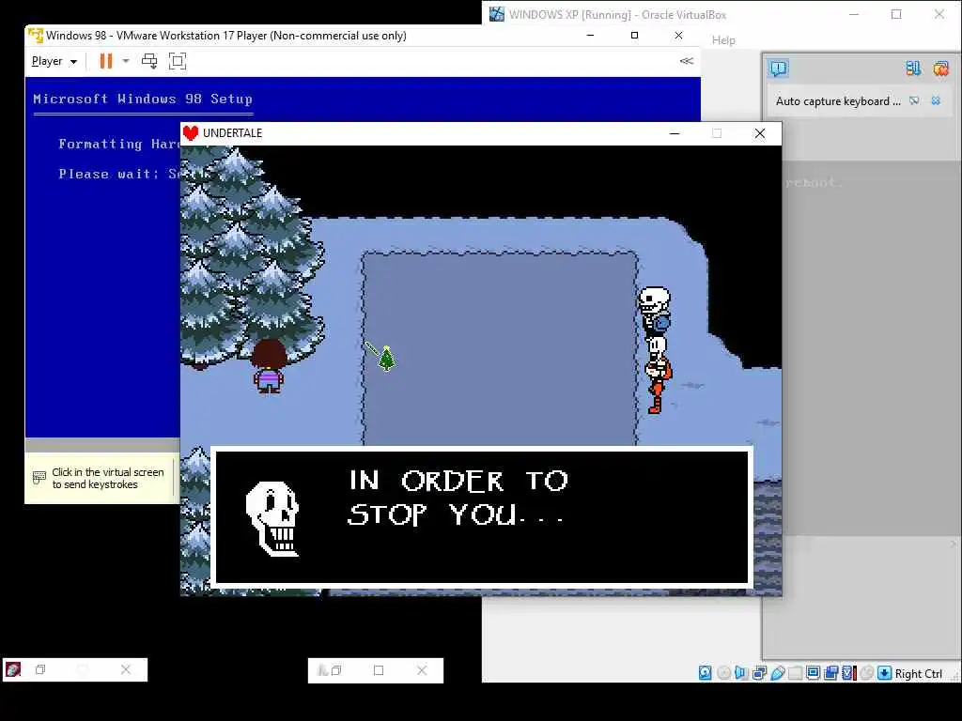Click the small Christmas tree in game
Image resolution: width=962 pixels, height=721 pixels.
pyautogui.click(x=386, y=358)
